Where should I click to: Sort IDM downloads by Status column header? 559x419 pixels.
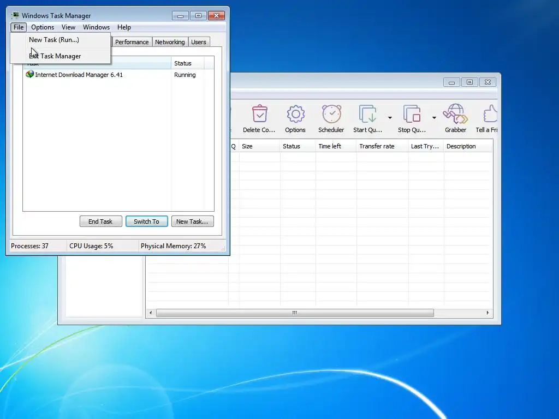pos(298,146)
